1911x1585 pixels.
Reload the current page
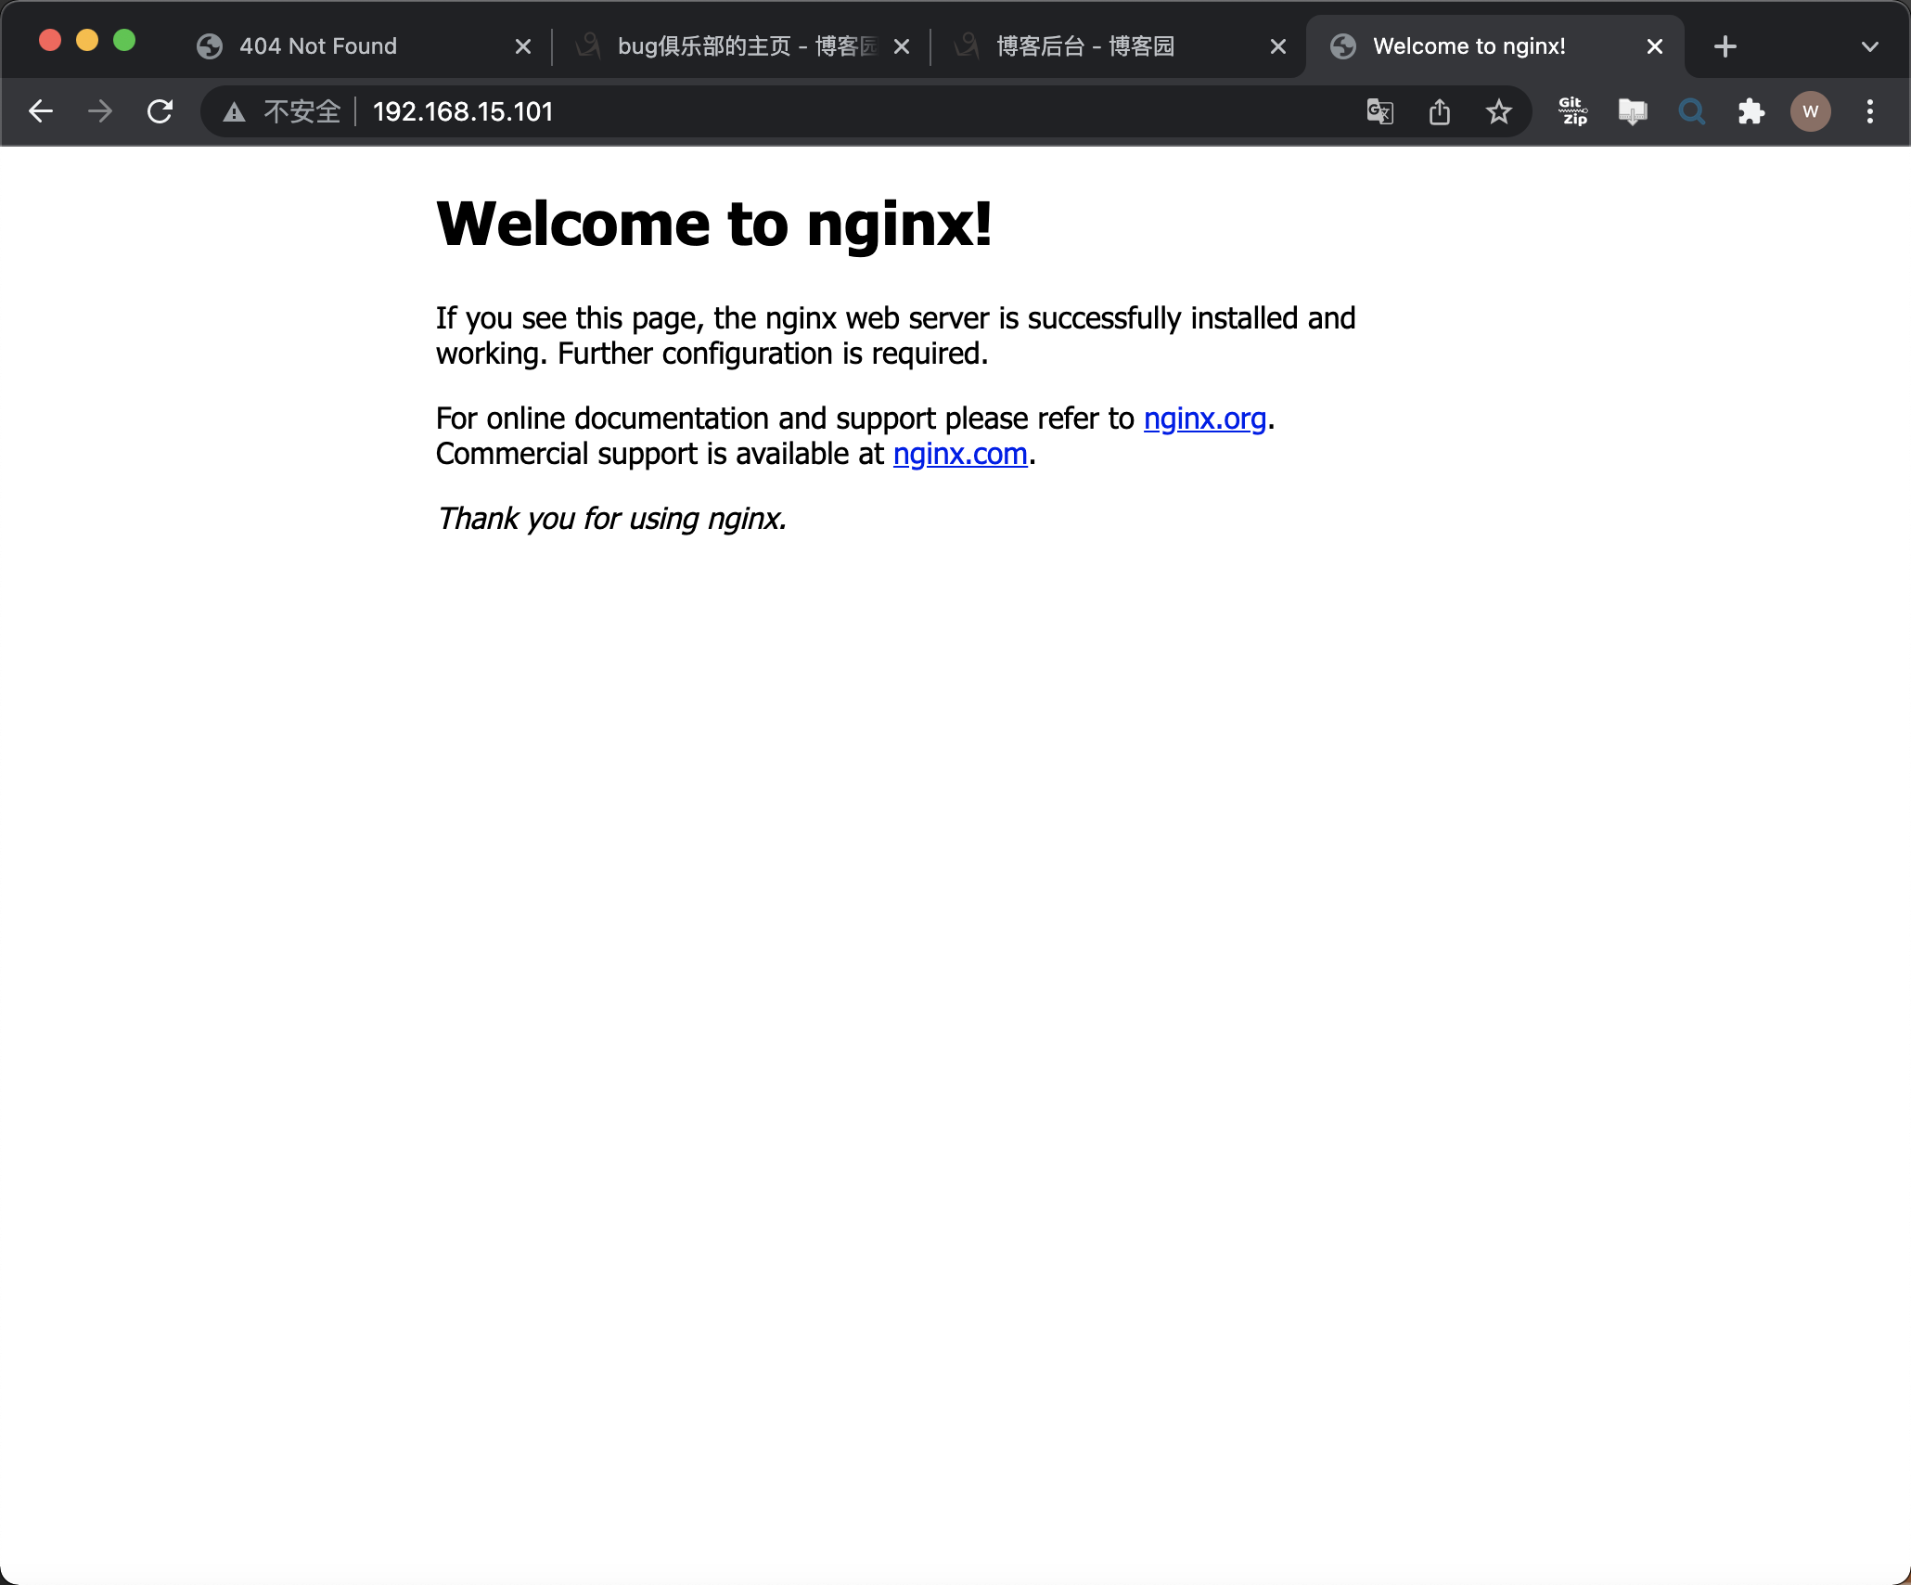click(160, 111)
